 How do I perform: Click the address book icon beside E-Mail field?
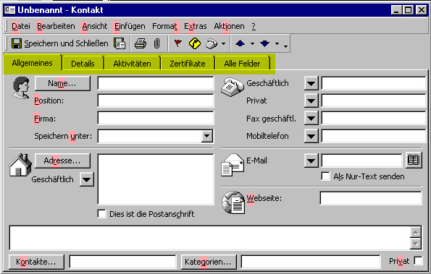414,160
